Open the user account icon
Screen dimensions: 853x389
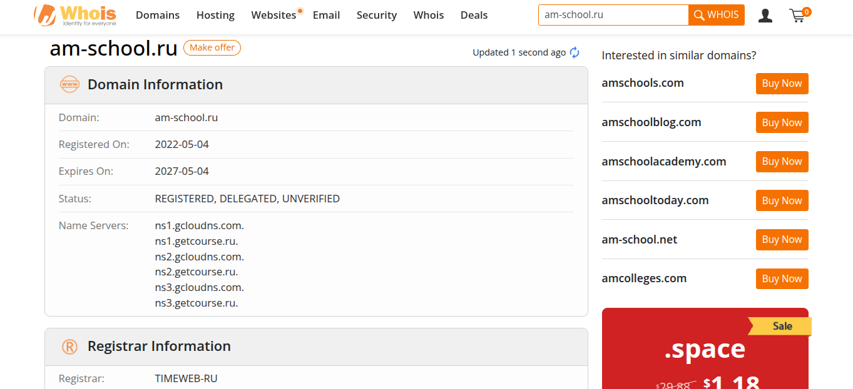tap(765, 15)
